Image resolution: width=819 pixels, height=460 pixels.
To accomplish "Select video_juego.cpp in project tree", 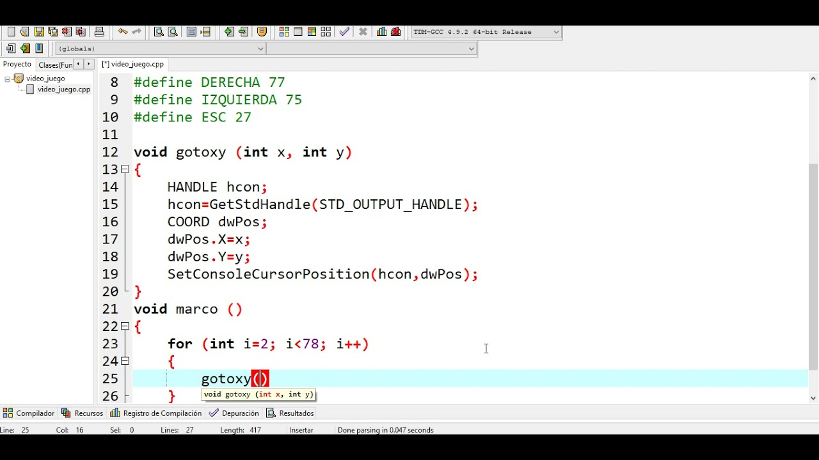I will (63, 89).
